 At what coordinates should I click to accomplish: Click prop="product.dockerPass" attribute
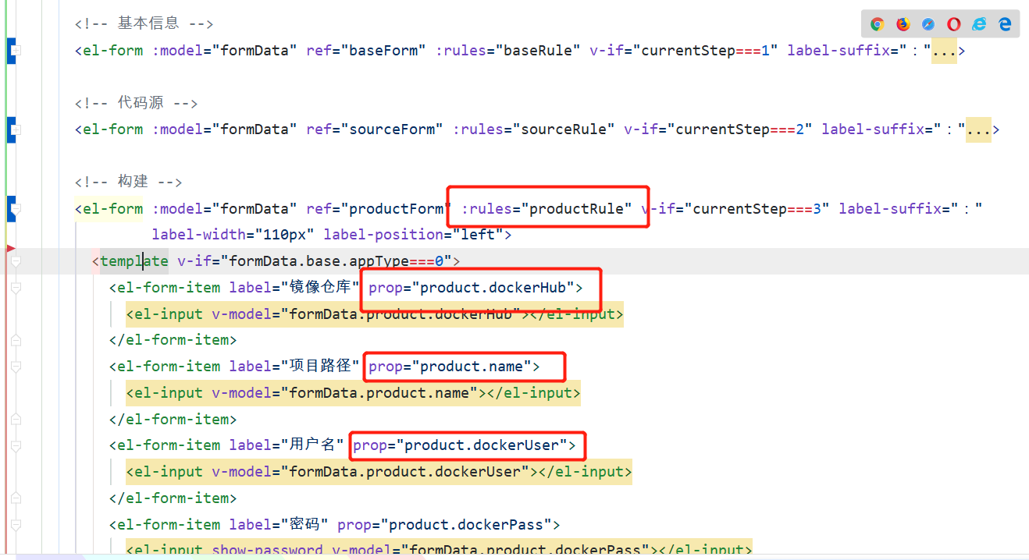click(444, 524)
